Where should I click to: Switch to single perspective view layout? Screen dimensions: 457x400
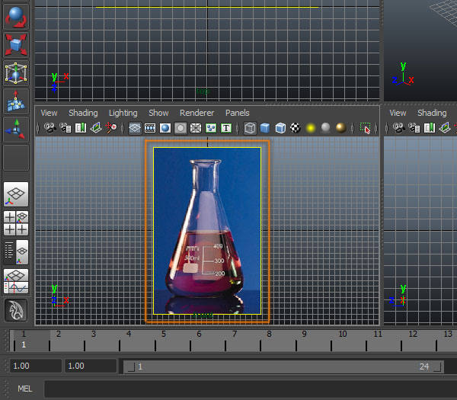(x=16, y=194)
